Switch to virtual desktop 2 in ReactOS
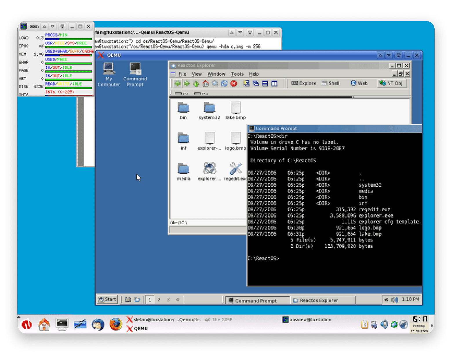The image size is (452, 357). tap(159, 300)
